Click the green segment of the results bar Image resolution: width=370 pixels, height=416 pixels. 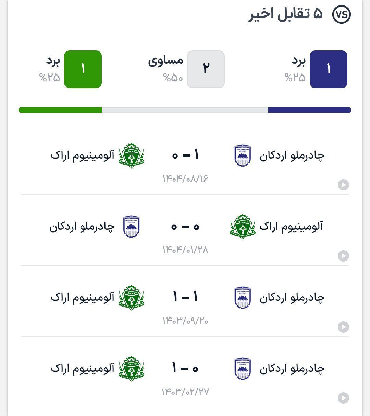coord(60,110)
